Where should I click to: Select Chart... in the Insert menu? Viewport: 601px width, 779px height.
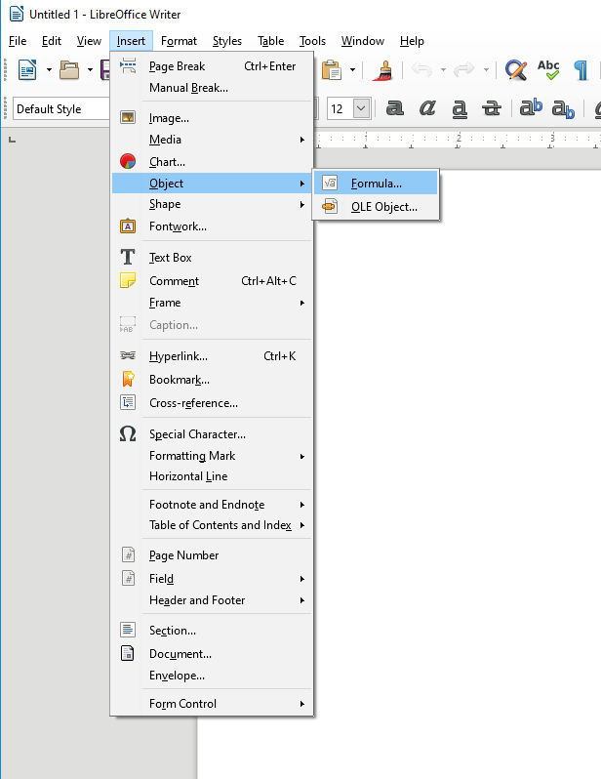tap(212, 161)
